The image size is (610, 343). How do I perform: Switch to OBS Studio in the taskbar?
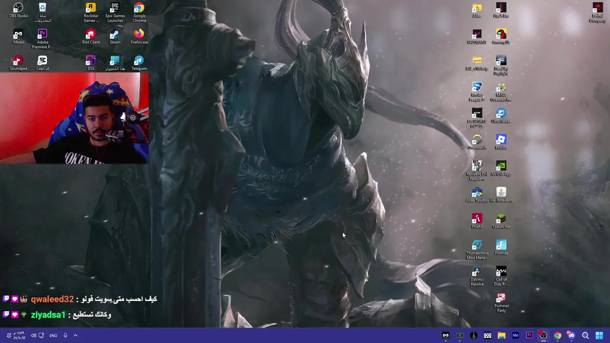(543, 335)
